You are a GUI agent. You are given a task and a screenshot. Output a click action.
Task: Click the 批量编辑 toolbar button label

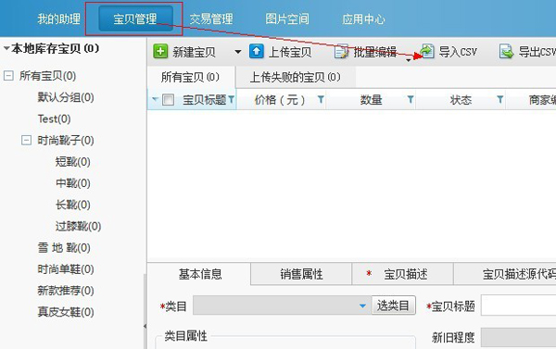(375, 52)
